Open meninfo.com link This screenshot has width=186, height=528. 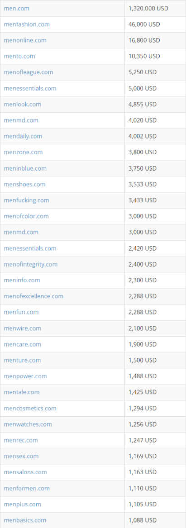[x=22, y=280]
